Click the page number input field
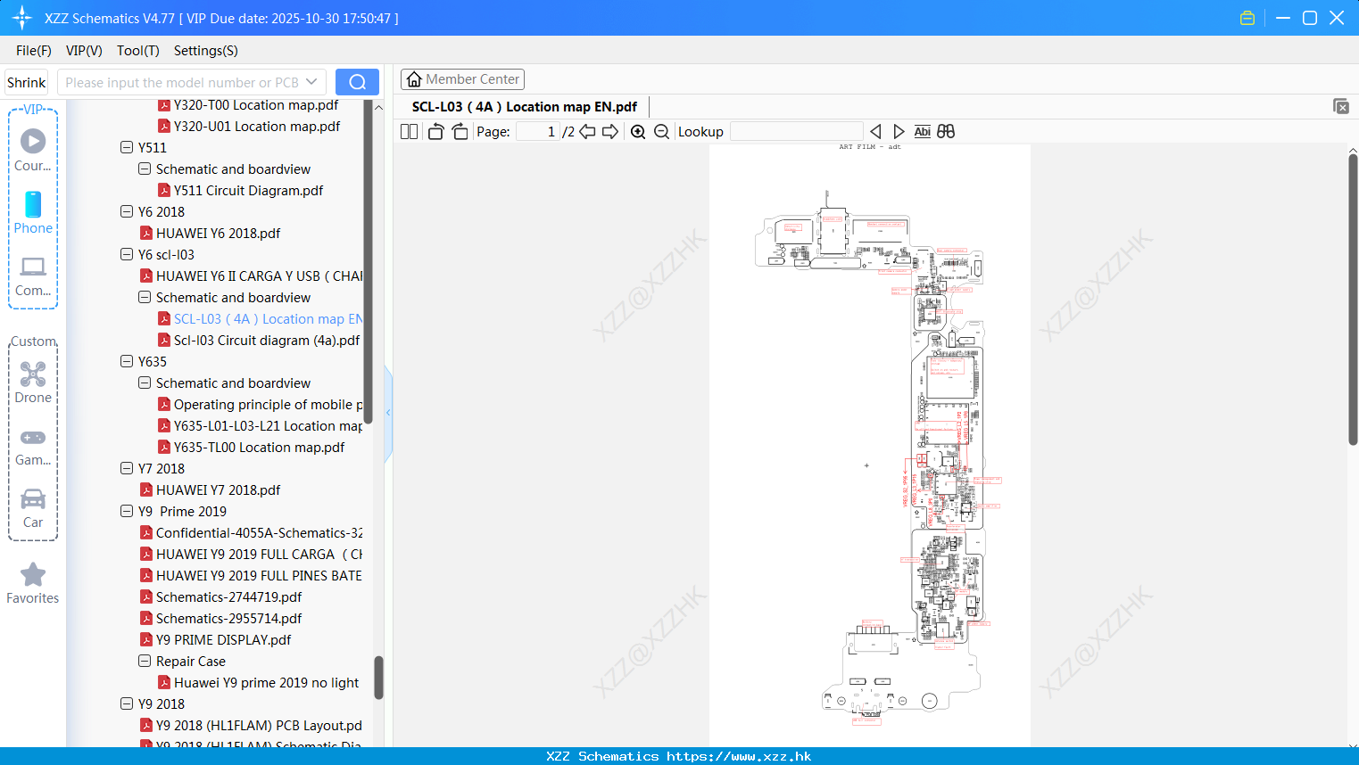The height and width of the screenshot is (765, 1359). coord(537,132)
